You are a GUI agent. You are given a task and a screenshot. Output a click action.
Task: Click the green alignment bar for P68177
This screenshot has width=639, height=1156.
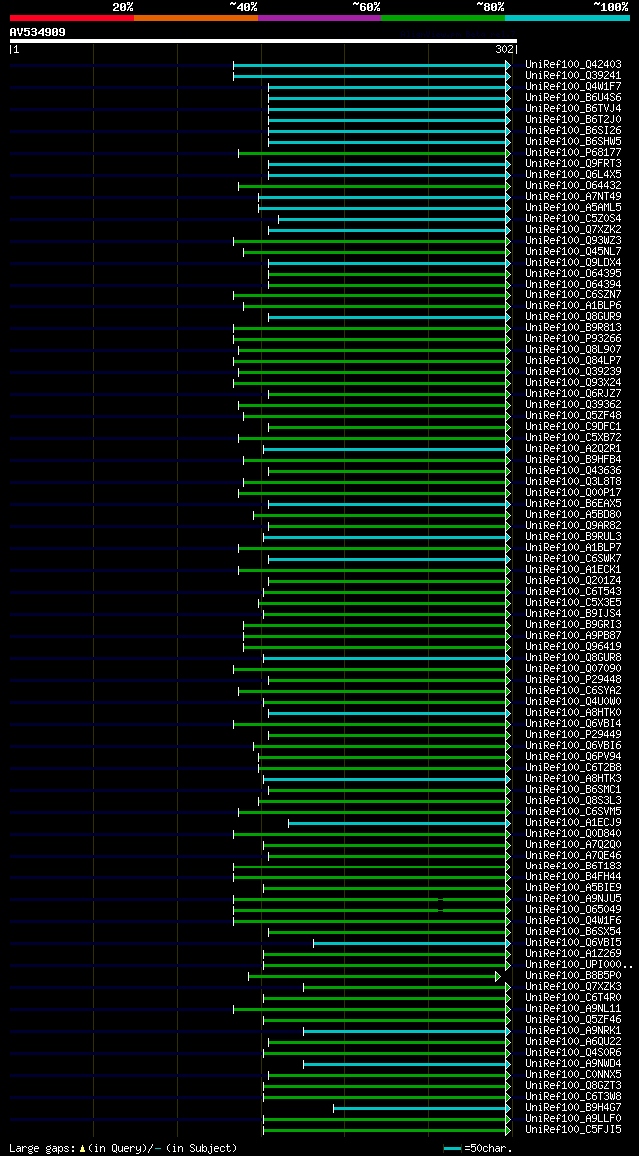(374, 153)
